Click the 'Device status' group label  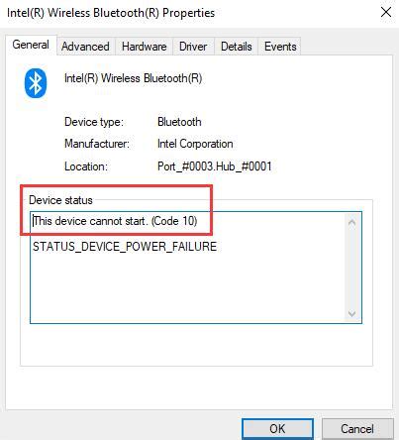pos(60,200)
